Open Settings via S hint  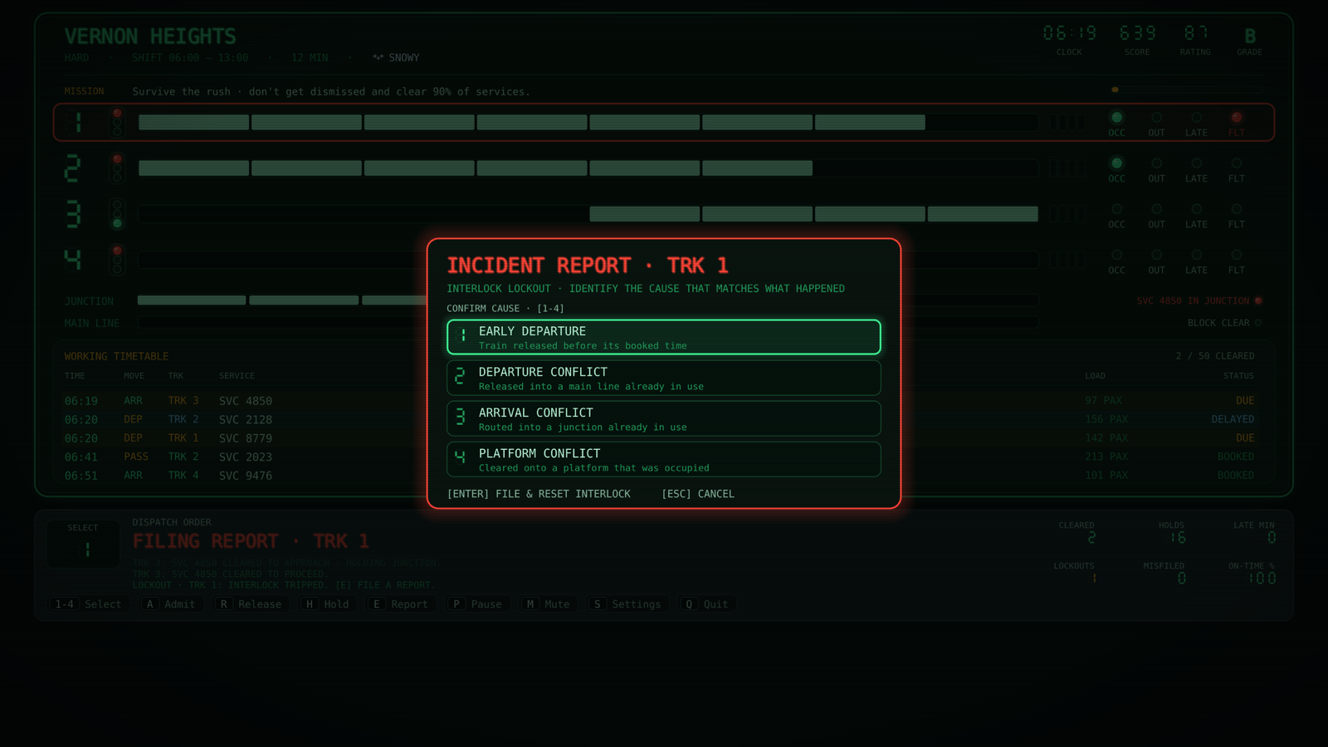click(x=626, y=604)
